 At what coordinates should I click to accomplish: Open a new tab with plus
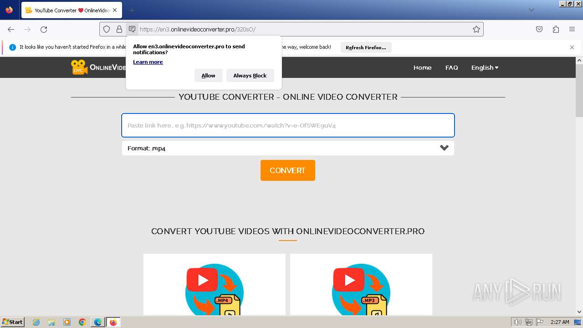[132, 10]
